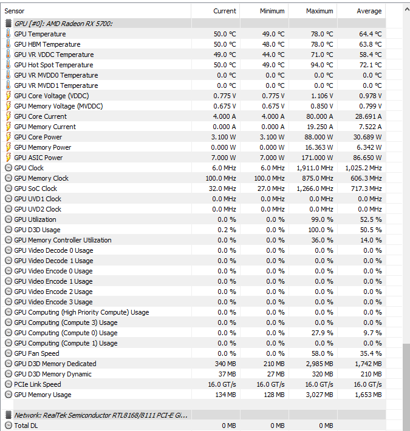Click the 1,911.0 MHz maximum GPU Clock value
Image resolution: width=410 pixels, height=431 pixels.
click(x=315, y=168)
